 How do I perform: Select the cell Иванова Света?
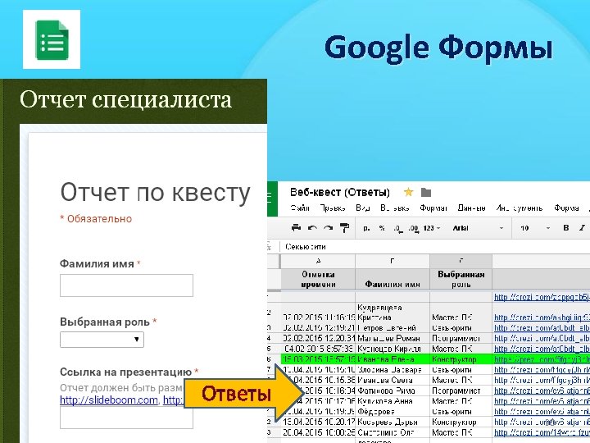pyautogui.click(x=392, y=380)
